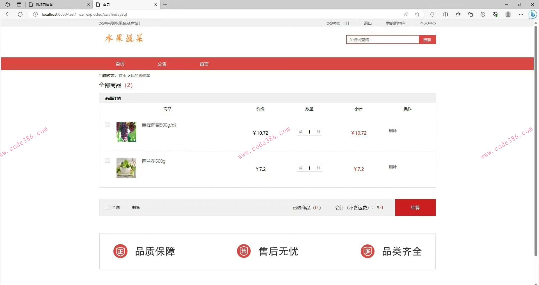Screen dimensions: 539x285
Task: Click the back navigation arrow
Action: tap(8, 14)
